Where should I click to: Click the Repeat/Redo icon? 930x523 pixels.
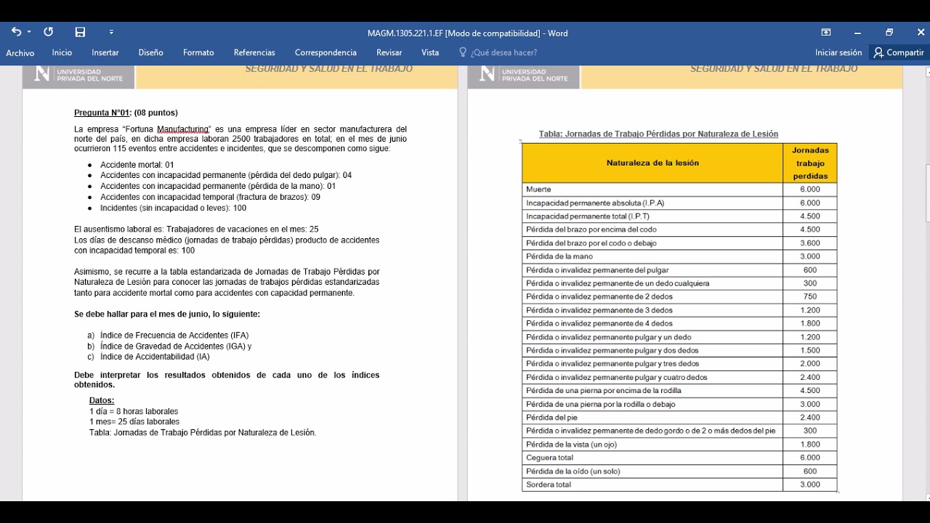[x=49, y=32]
